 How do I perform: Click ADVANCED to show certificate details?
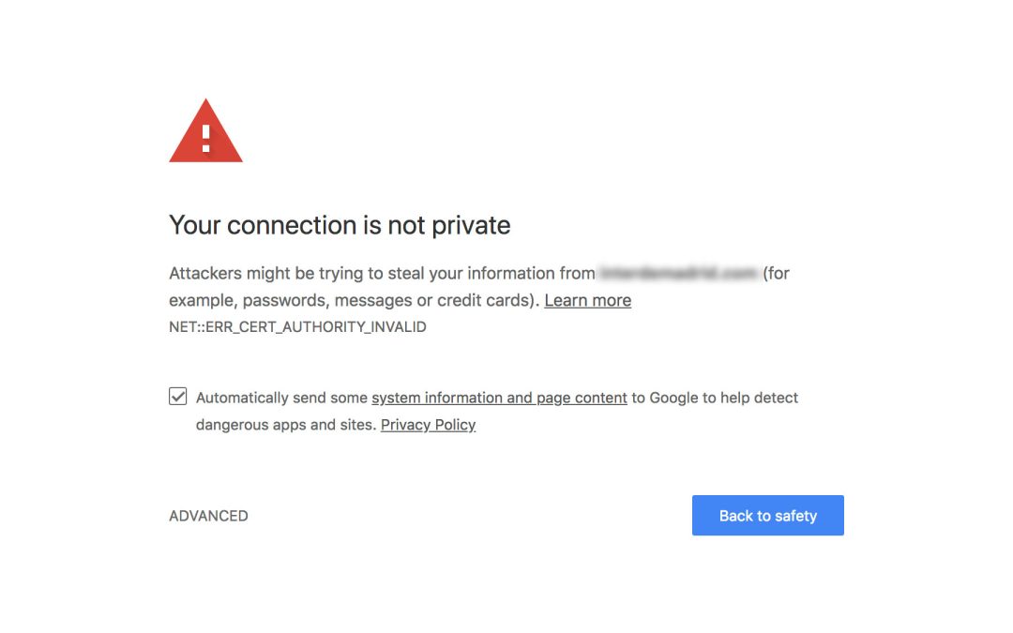tap(208, 515)
